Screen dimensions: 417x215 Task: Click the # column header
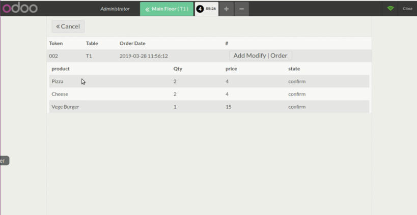pyautogui.click(x=227, y=43)
